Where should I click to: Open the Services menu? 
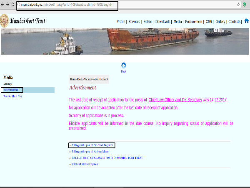(134, 22)
